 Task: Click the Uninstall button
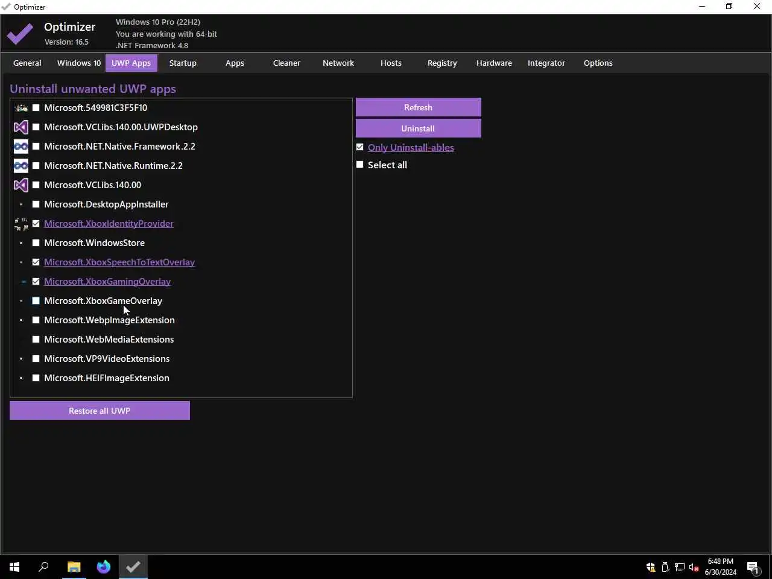(419, 128)
